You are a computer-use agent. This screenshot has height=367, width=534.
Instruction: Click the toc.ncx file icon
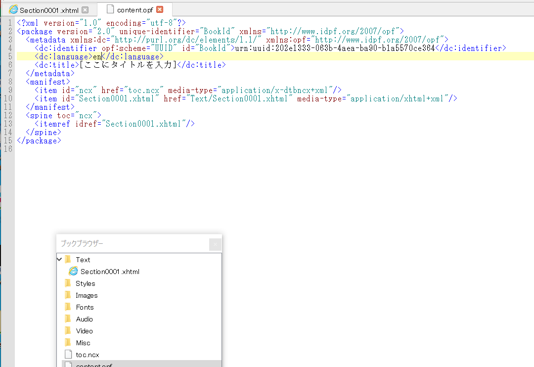(x=68, y=355)
